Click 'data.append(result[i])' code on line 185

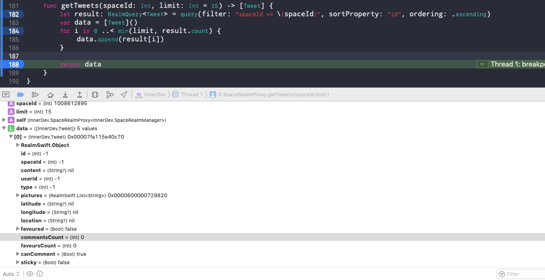pos(120,40)
